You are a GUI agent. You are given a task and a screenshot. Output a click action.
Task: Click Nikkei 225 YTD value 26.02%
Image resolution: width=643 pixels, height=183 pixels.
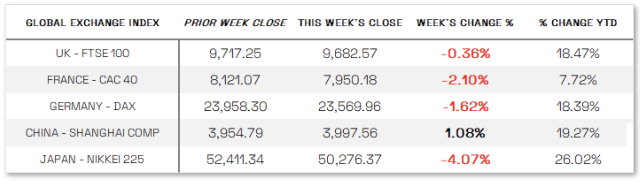(578, 159)
